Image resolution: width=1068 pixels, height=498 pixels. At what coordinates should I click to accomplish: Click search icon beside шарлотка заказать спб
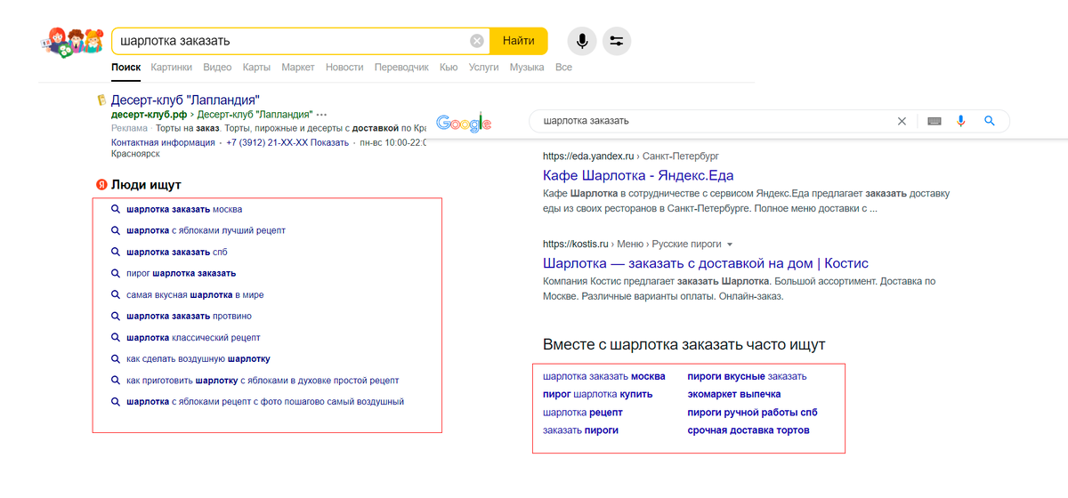(x=116, y=252)
